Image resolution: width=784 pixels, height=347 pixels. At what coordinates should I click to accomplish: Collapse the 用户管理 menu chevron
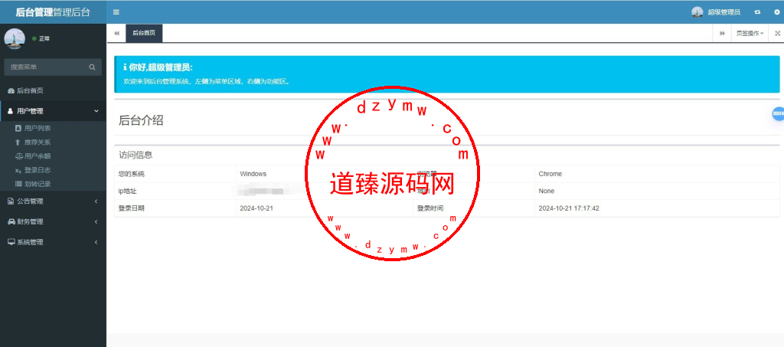(x=96, y=111)
